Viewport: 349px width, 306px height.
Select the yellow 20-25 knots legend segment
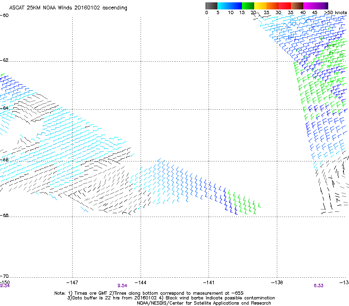click(x=260, y=6)
